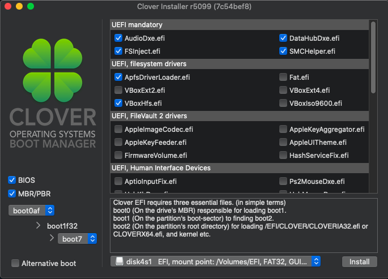Enable AptioInputFix.efi driver

coord(118,182)
